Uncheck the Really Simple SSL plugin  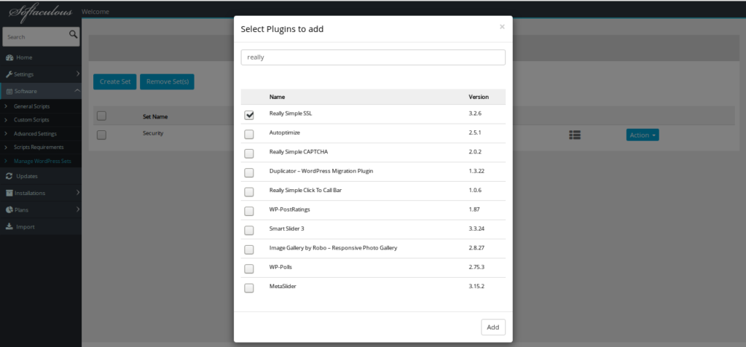(x=249, y=115)
